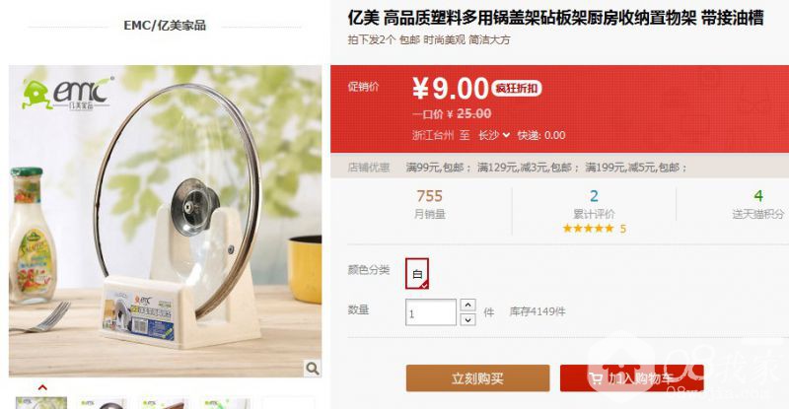Click the red up arrow above thumbnails

42,388
